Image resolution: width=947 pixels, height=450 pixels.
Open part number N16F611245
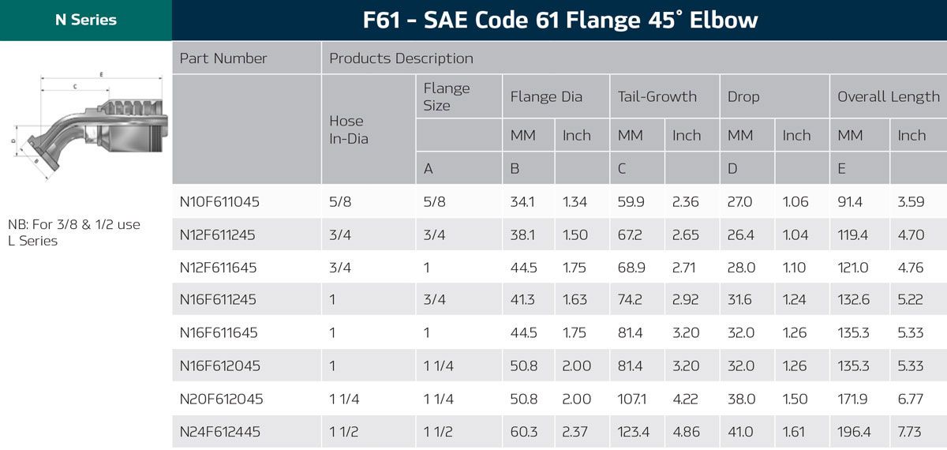click(x=218, y=300)
